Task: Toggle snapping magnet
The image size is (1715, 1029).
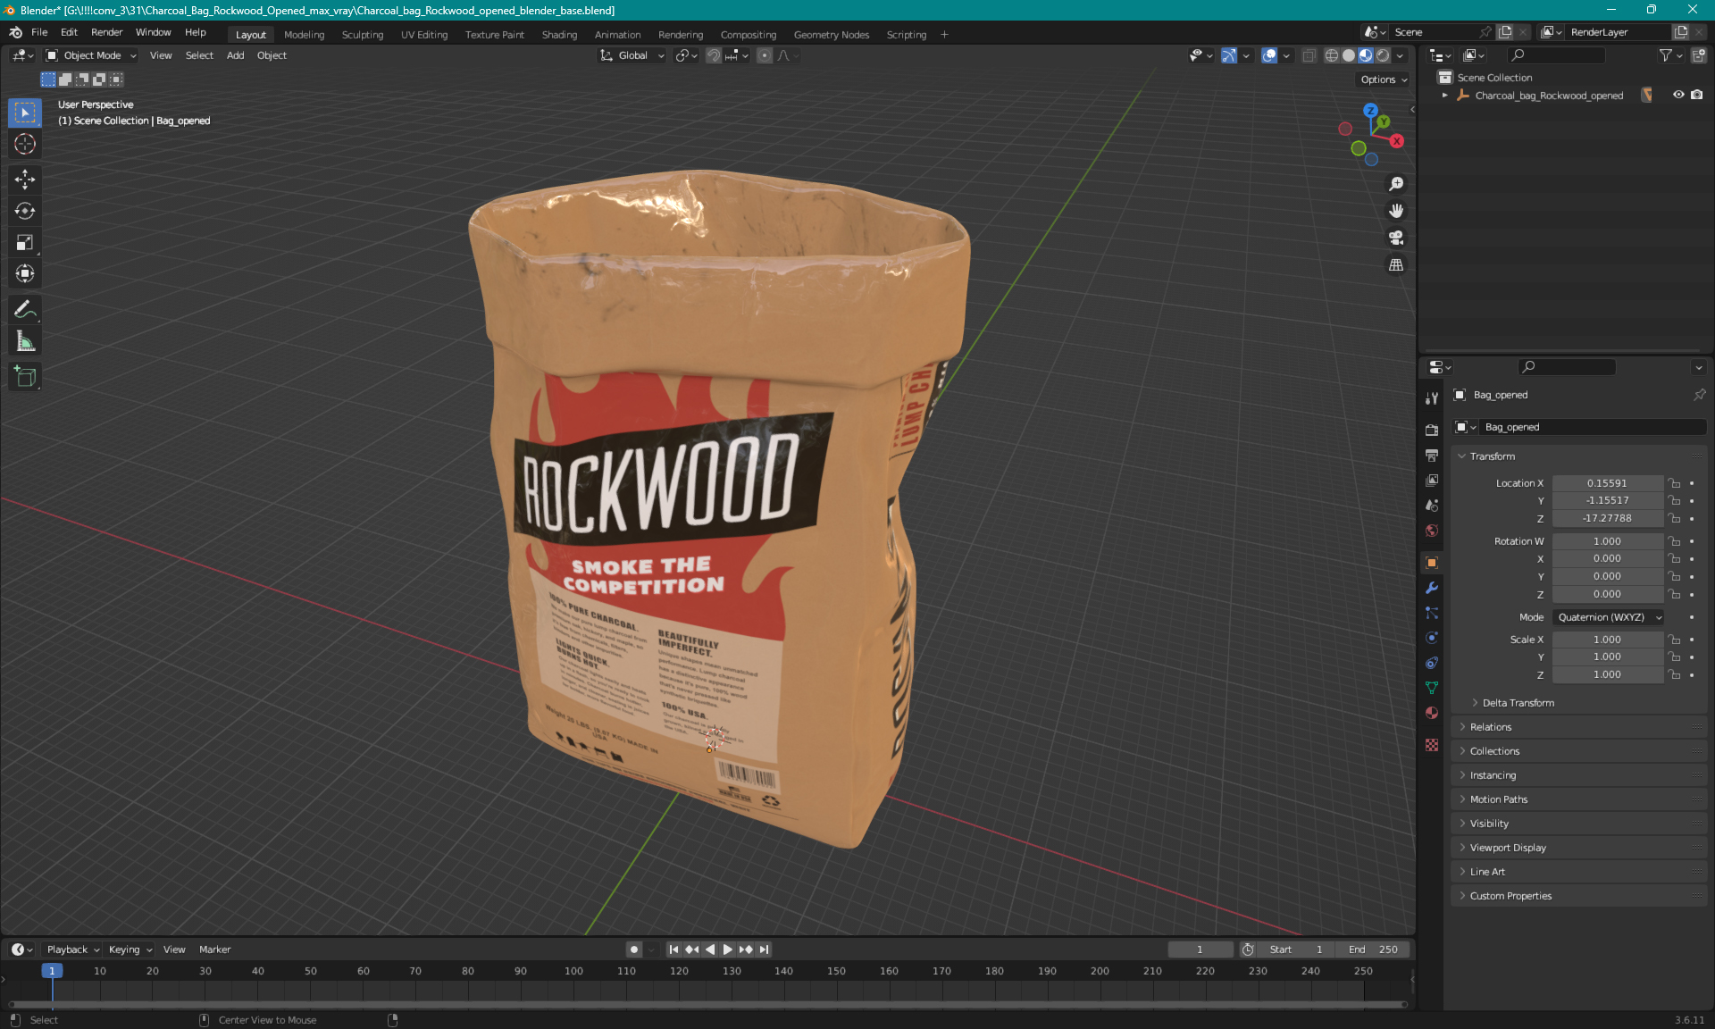Action: point(714,55)
